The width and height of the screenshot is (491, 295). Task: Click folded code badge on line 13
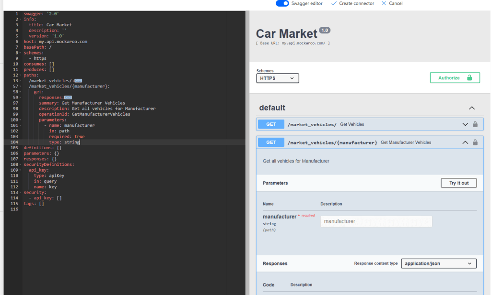pyautogui.click(x=78, y=81)
